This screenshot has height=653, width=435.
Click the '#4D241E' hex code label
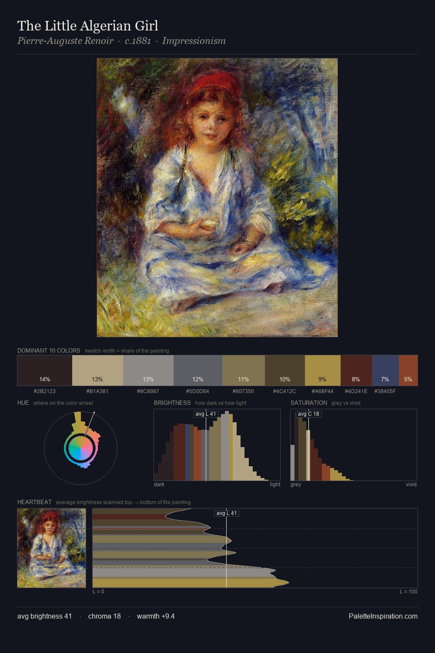pos(356,391)
